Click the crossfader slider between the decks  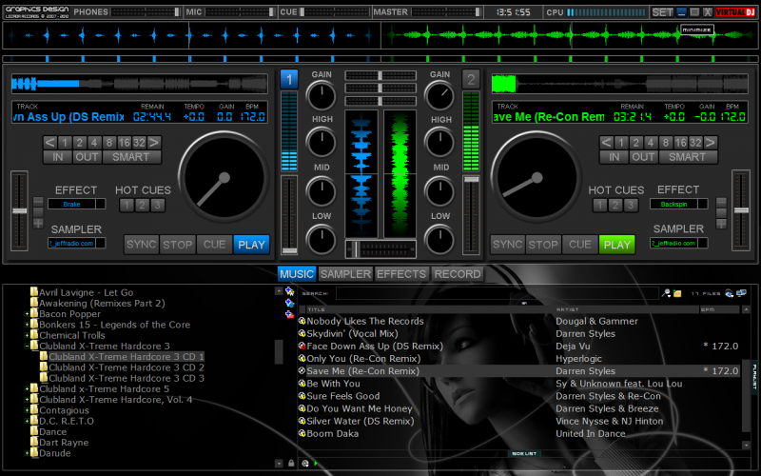point(380,249)
